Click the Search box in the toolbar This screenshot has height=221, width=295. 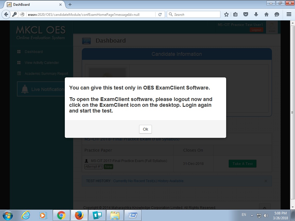(193, 14)
